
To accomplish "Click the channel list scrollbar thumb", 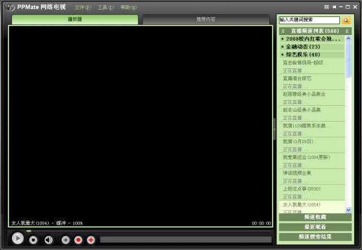I will pos(348,59).
